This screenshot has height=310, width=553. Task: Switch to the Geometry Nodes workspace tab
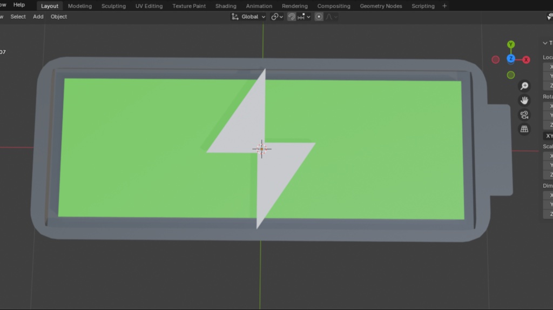pos(381,6)
